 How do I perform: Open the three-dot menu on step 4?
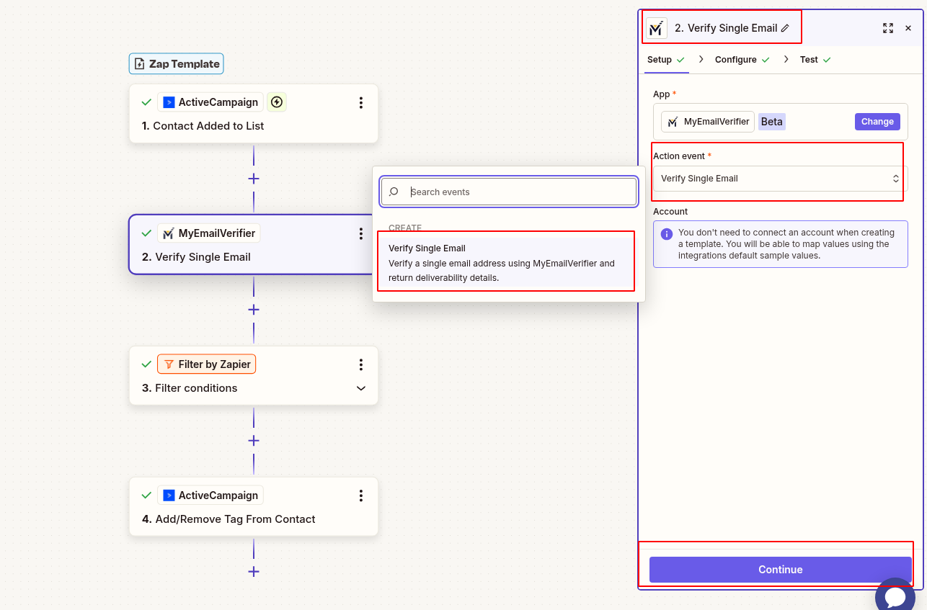[361, 495]
